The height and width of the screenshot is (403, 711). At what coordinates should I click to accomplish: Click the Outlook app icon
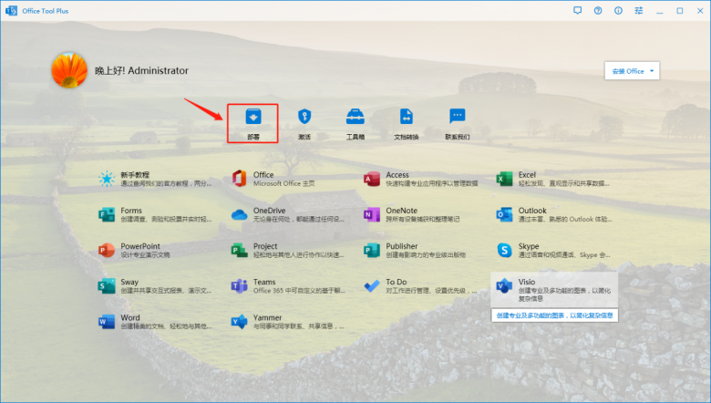[x=504, y=214]
